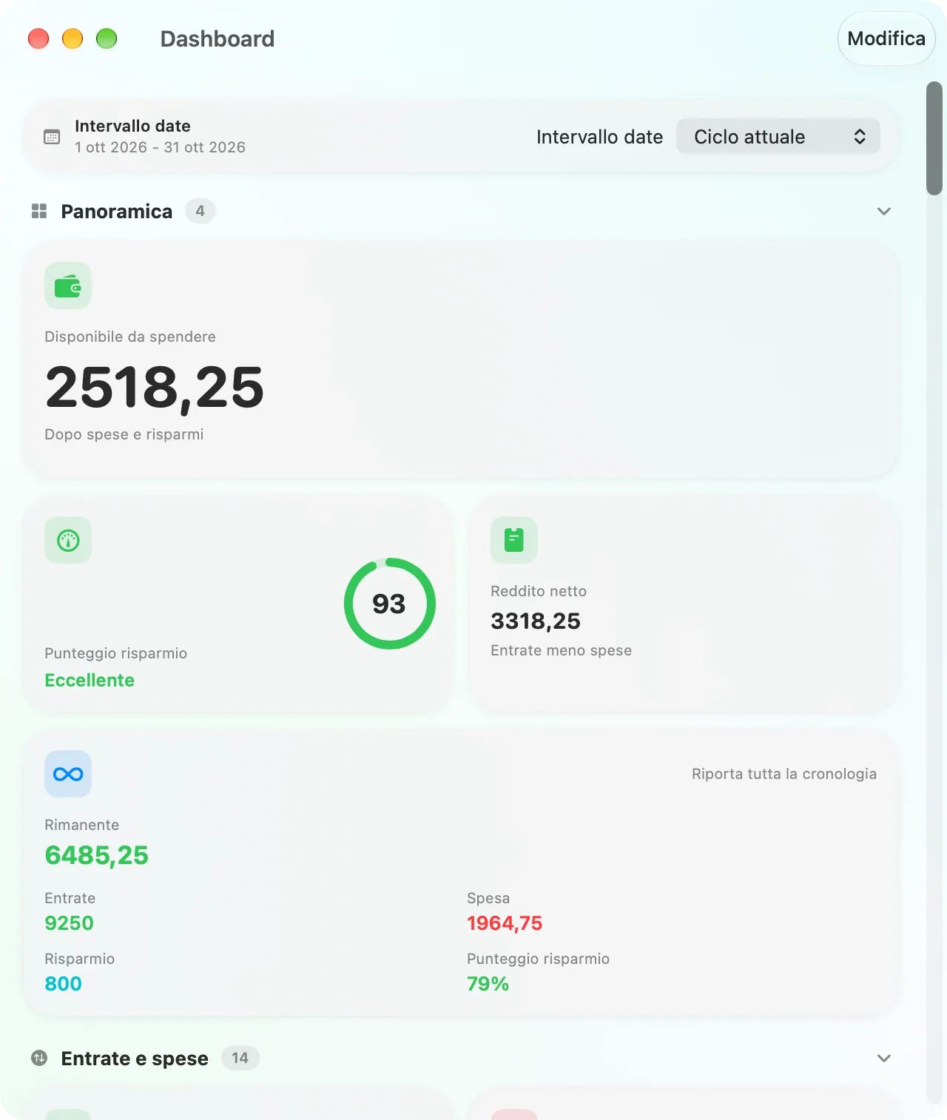Click the savings score gauge icon
The width and height of the screenshot is (947, 1120).
(x=68, y=540)
